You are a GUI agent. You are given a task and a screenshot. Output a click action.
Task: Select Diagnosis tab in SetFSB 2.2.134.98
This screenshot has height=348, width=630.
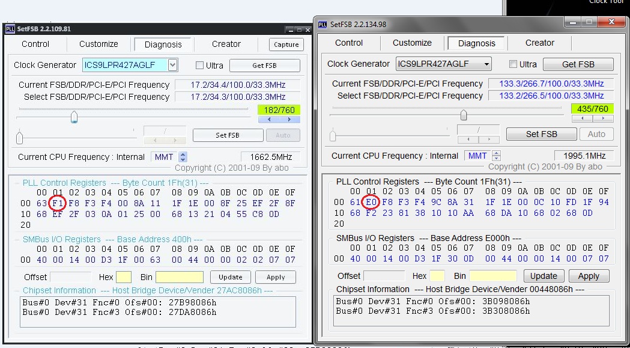(477, 43)
